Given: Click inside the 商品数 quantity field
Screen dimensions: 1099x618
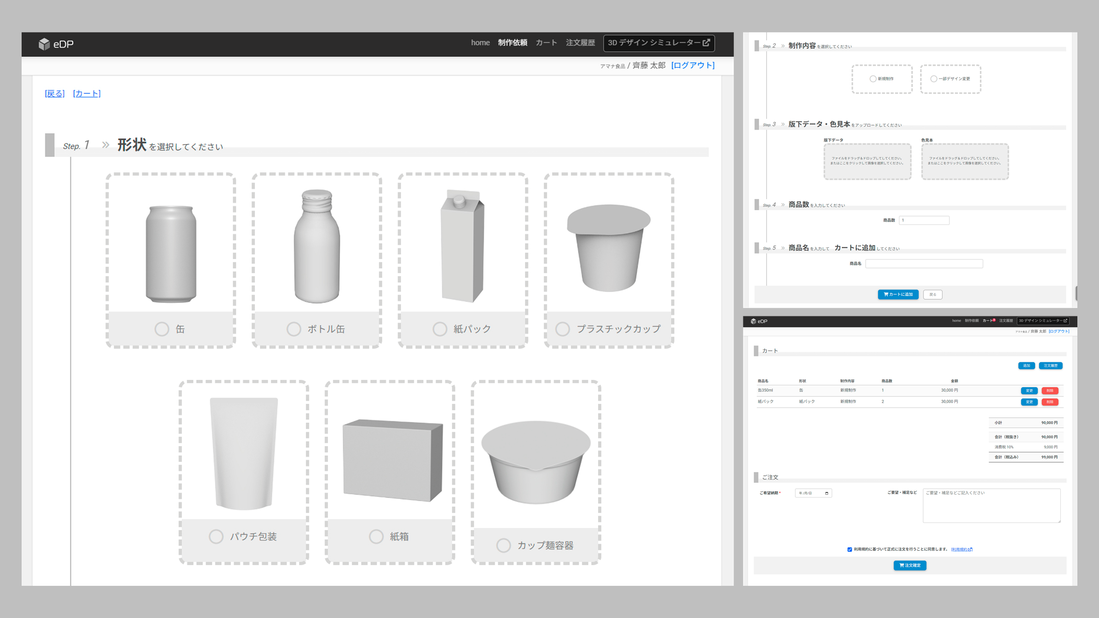Looking at the screenshot, I should point(924,220).
